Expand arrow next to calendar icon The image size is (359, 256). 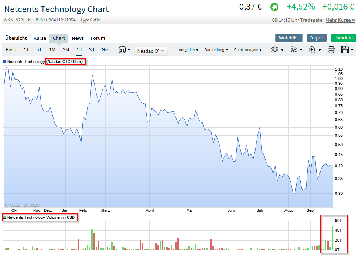coord(129,49)
